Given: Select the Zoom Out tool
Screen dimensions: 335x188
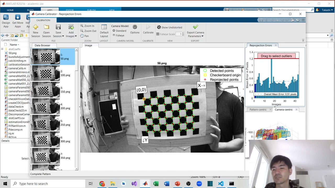Looking at the screenshot, I should [88, 31].
